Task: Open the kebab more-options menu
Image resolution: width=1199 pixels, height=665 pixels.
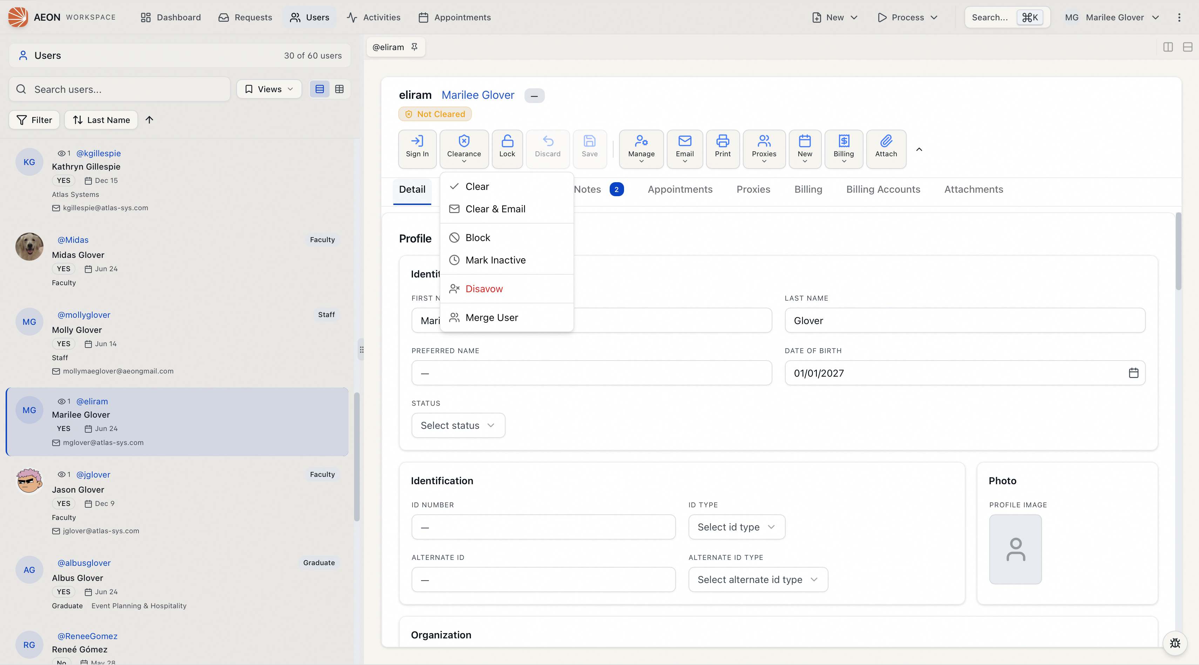Action: click(x=1179, y=17)
